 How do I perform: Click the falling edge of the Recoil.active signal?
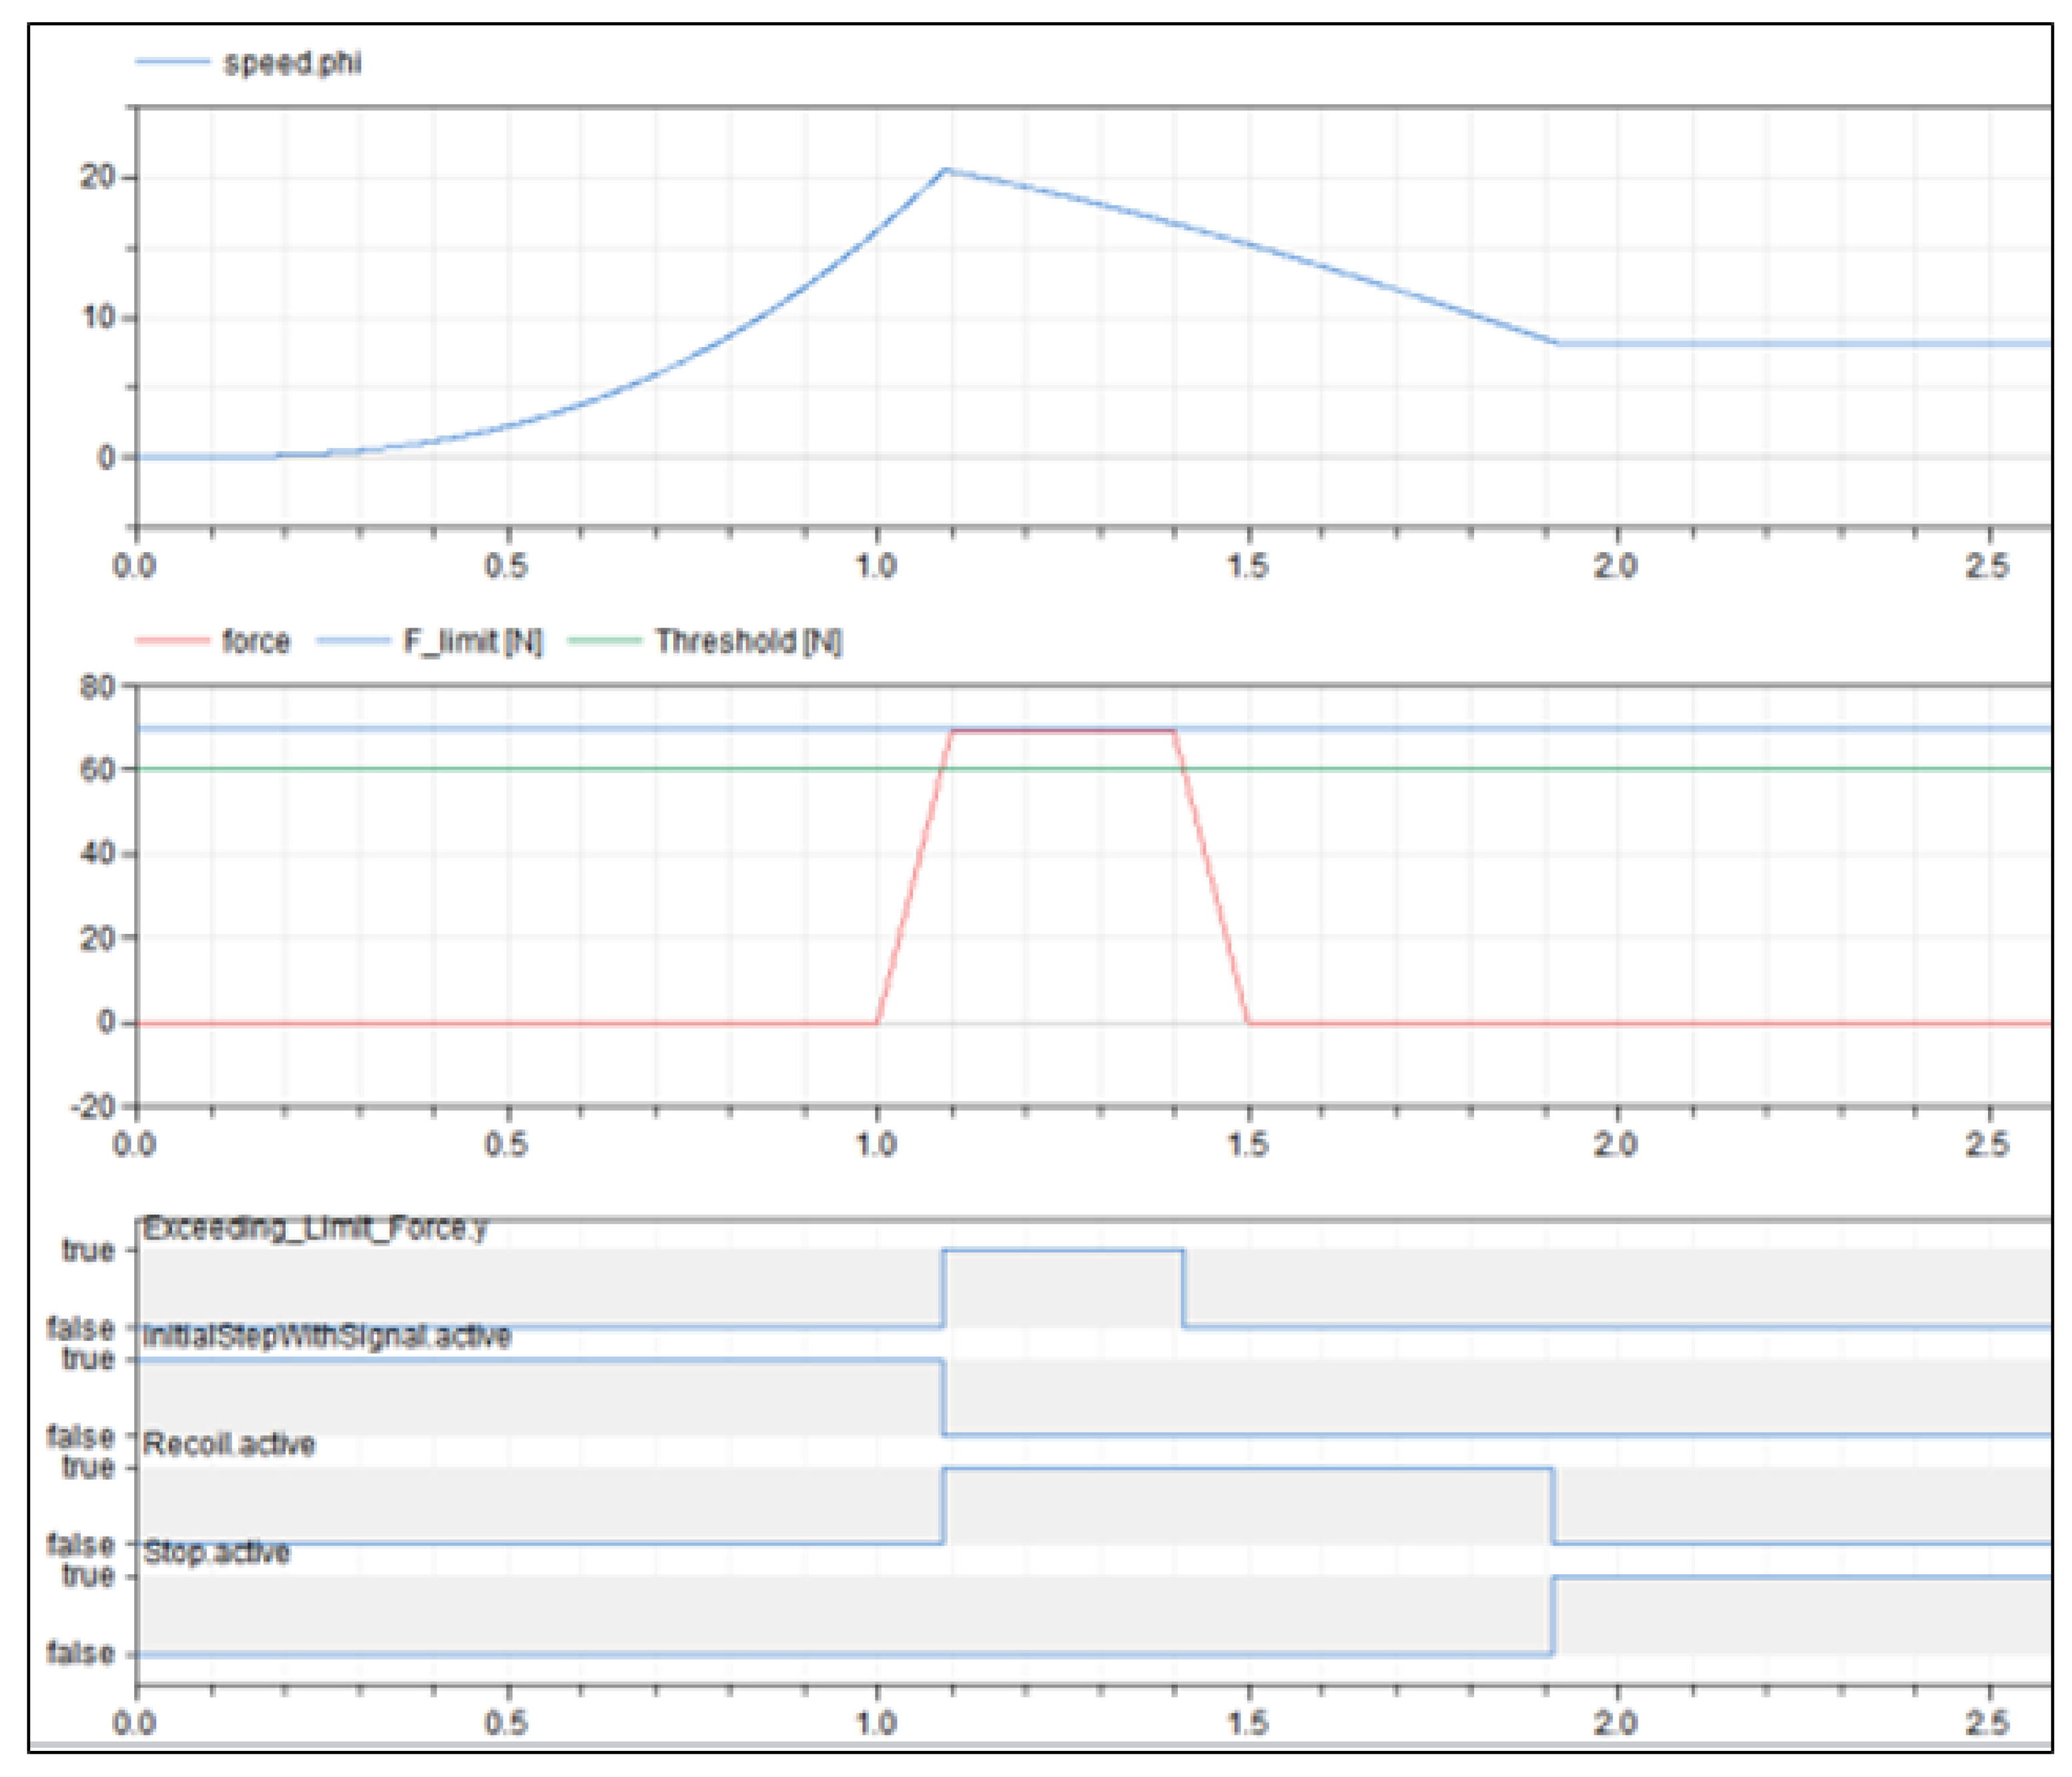click(1553, 1506)
